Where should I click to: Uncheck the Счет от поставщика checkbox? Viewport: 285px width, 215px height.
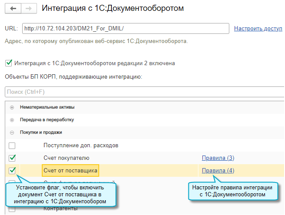[12, 170]
